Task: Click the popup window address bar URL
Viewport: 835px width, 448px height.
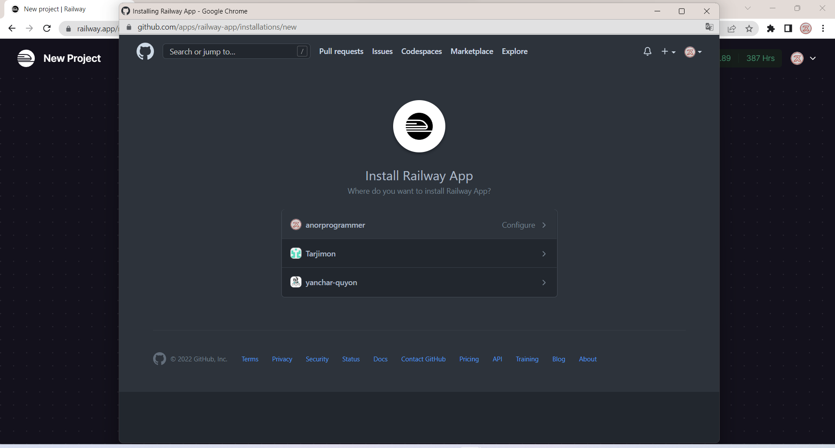Action: [217, 27]
